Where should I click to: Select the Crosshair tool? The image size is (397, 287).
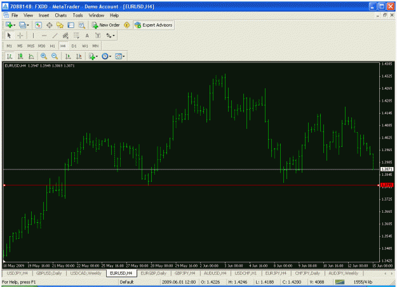click(x=20, y=36)
